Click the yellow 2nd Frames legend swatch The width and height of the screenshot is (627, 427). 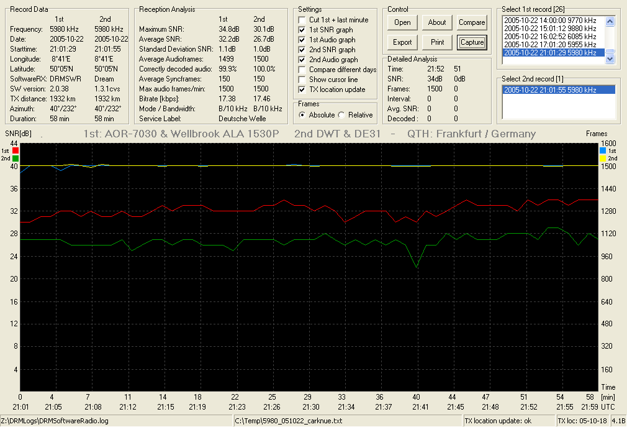(603, 158)
